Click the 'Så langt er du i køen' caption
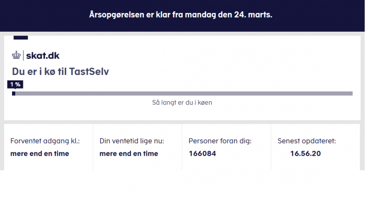This screenshot has width=365, height=205. point(182,102)
